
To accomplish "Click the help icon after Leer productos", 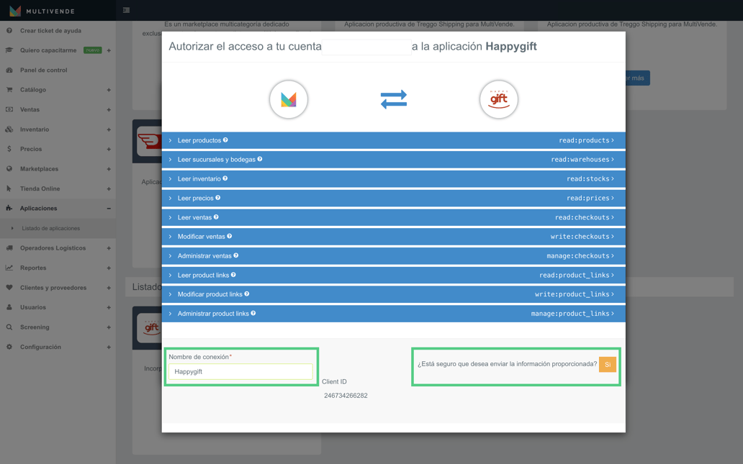I will 225,140.
